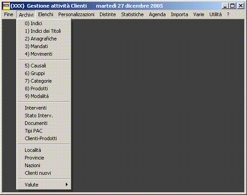Image resolution: width=247 pixels, height=195 pixels.
Task: Select 8) Prodotti from the list
Action: click(44, 89)
